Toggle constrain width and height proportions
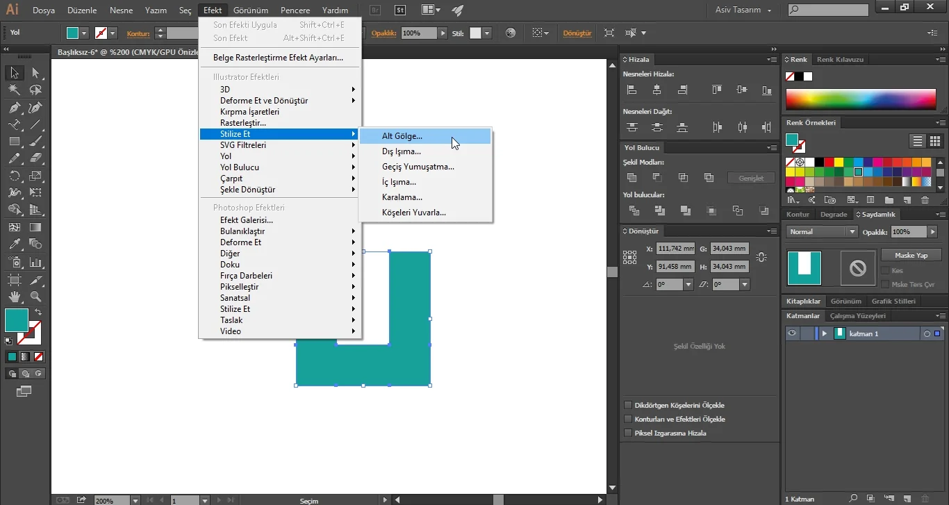Screen dimensions: 949x505 click(x=761, y=257)
